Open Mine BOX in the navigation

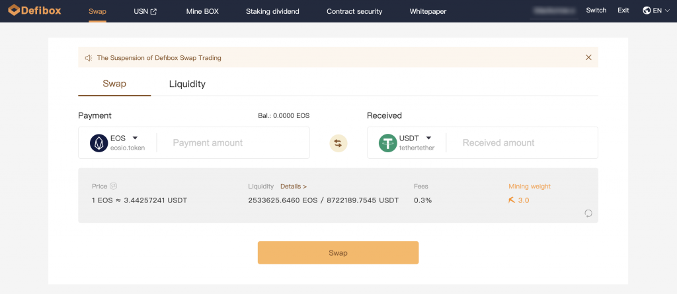[202, 11]
